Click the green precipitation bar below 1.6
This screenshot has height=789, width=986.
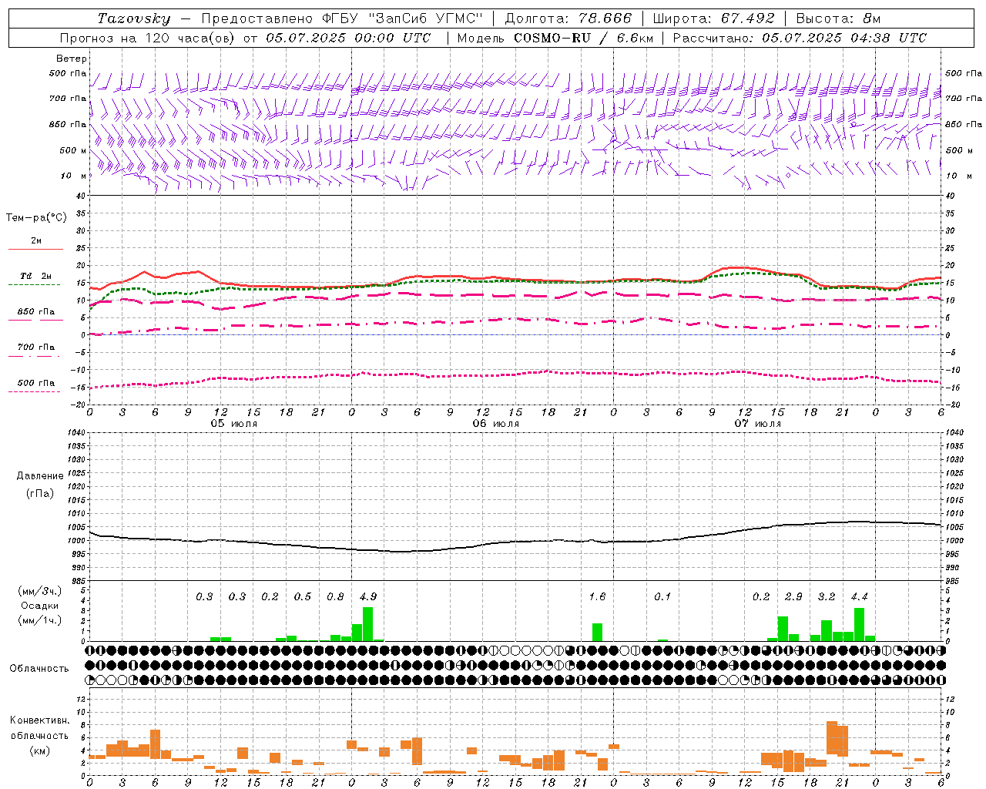[x=597, y=632]
